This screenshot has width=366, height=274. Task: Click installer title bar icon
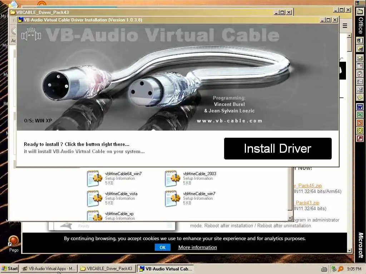(20, 20)
